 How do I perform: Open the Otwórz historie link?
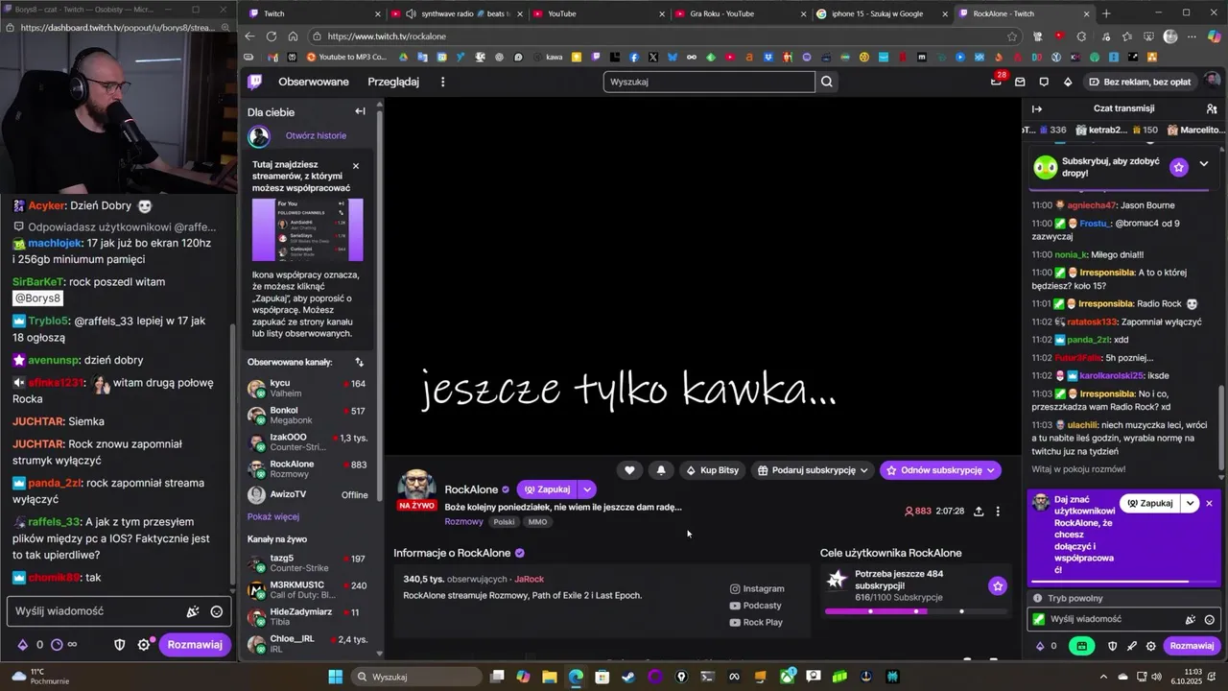[x=316, y=135]
